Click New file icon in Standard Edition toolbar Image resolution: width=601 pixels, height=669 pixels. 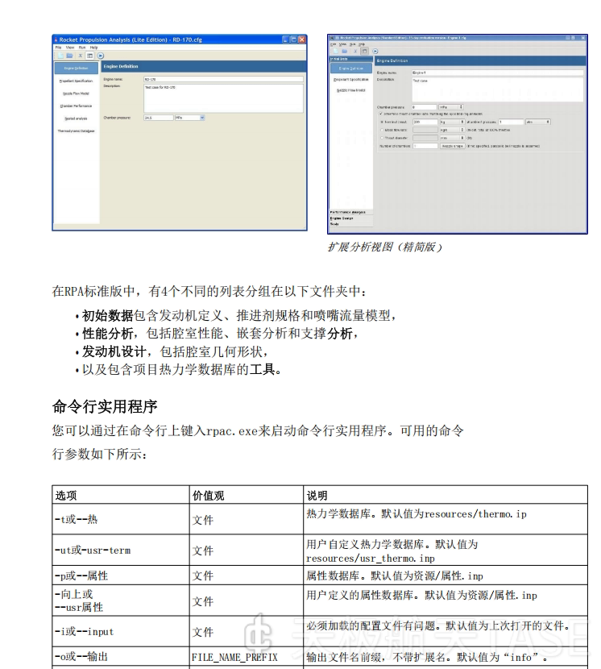335,52
